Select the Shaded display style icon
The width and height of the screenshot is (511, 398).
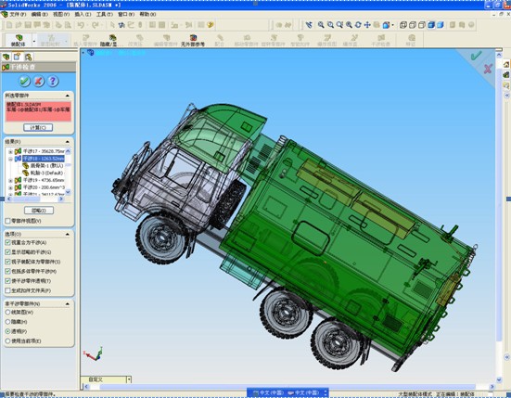tap(440, 25)
